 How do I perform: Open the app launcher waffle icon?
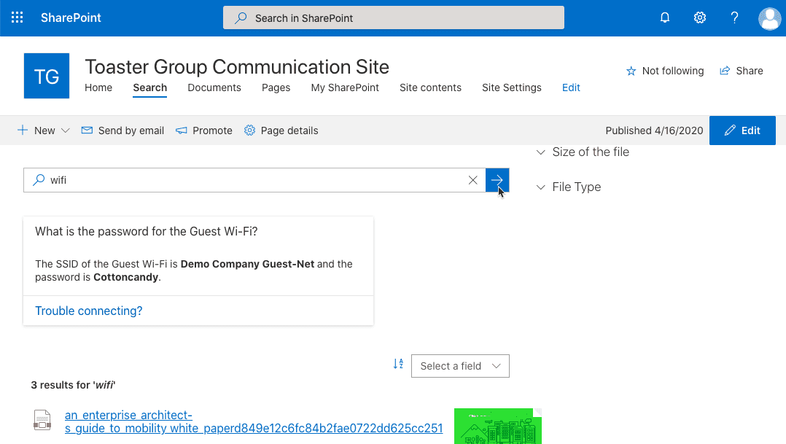pyautogui.click(x=17, y=17)
